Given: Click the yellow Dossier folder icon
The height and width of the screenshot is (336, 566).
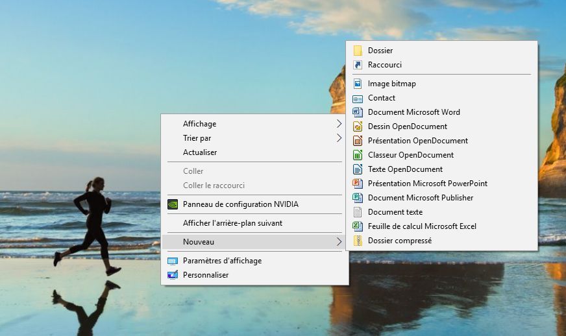Looking at the screenshot, I should (x=358, y=51).
